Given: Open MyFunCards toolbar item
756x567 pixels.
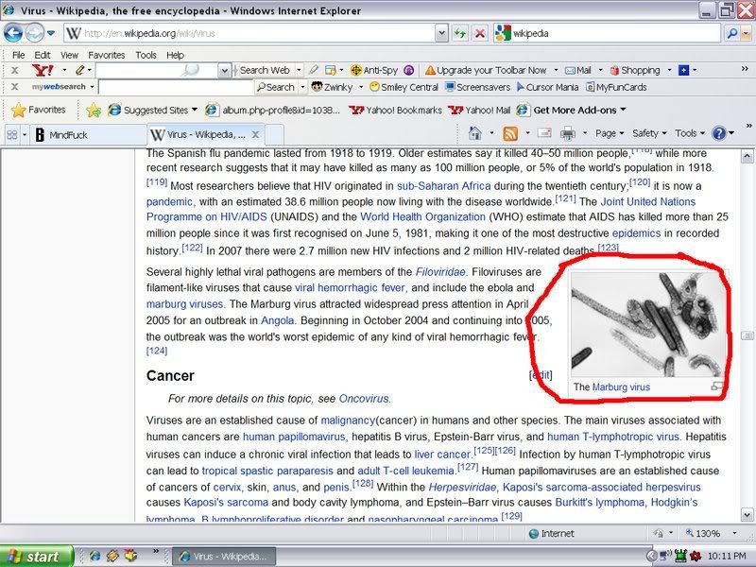Looking at the screenshot, I should coord(616,87).
